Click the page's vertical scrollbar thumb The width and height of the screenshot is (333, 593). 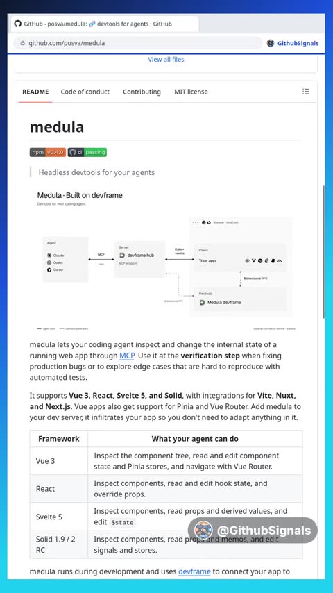click(323, 251)
